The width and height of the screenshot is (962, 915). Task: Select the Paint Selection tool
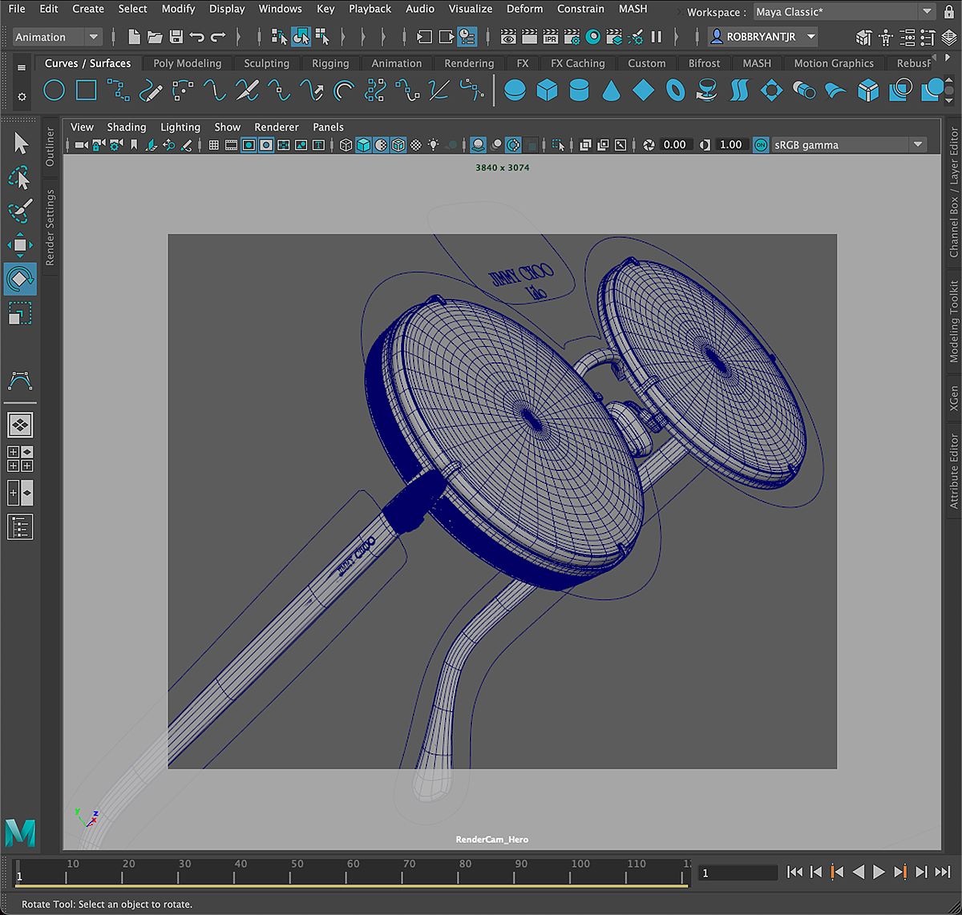(x=20, y=211)
